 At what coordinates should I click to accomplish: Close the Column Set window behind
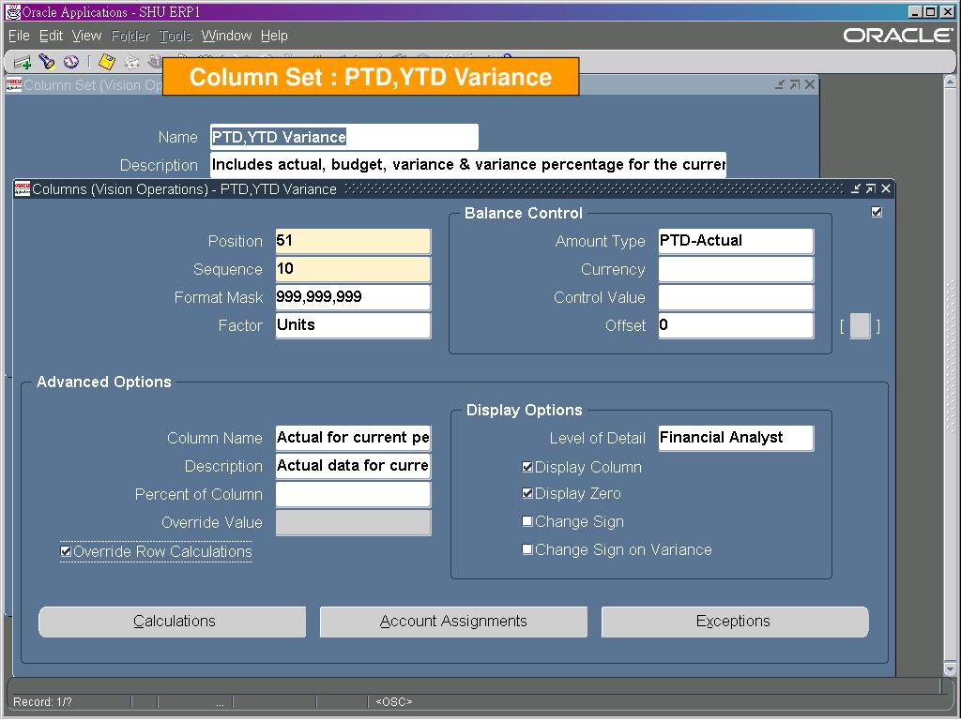point(810,84)
